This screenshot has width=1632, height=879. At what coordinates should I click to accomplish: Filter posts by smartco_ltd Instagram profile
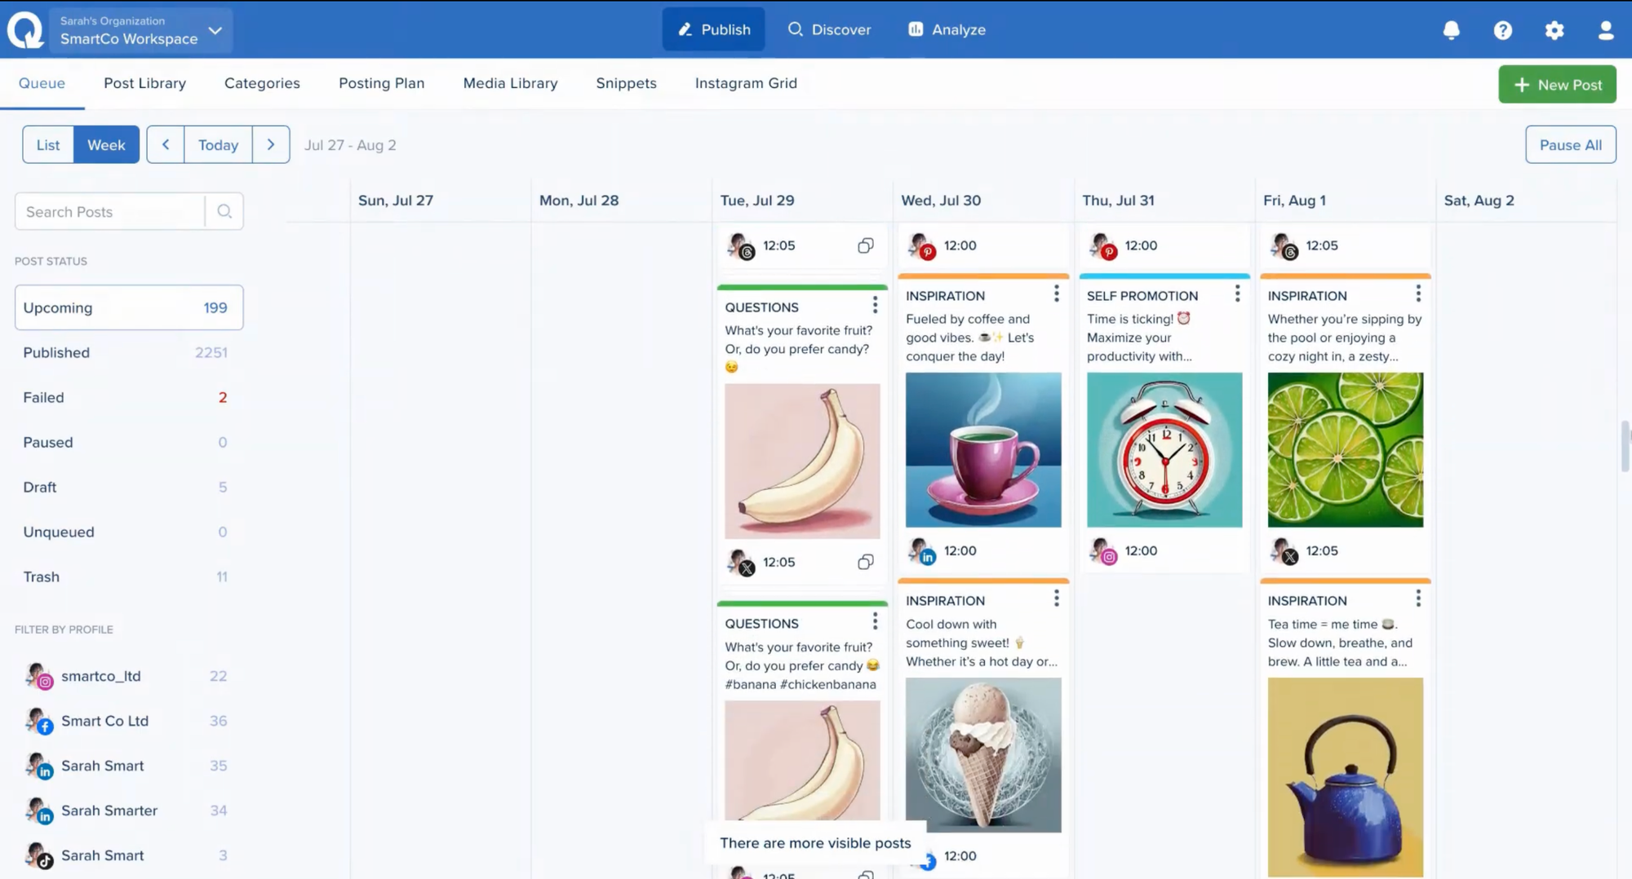101,676
